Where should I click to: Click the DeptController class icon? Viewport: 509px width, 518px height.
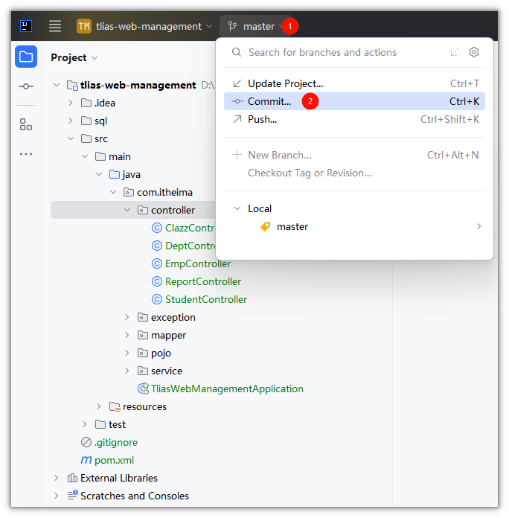click(x=157, y=246)
